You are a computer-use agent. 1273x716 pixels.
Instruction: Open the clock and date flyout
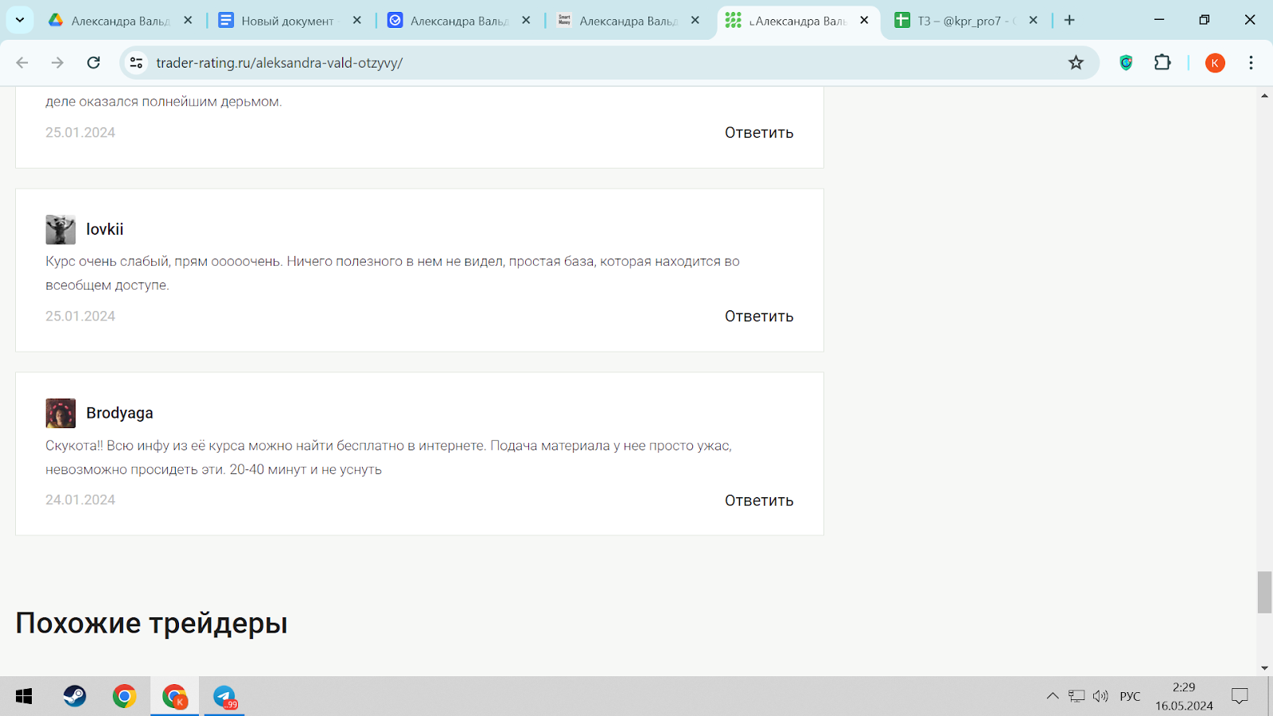pyautogui.click(x=1184, y=696)
